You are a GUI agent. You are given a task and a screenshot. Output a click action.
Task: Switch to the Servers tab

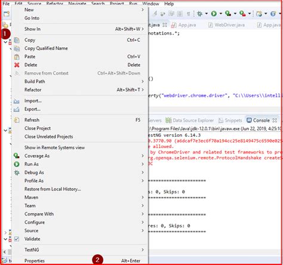(155, 121)
